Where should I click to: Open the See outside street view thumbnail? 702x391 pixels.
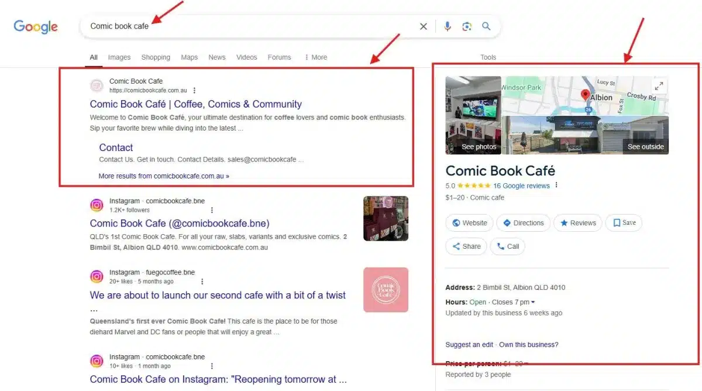click(586, 135)
